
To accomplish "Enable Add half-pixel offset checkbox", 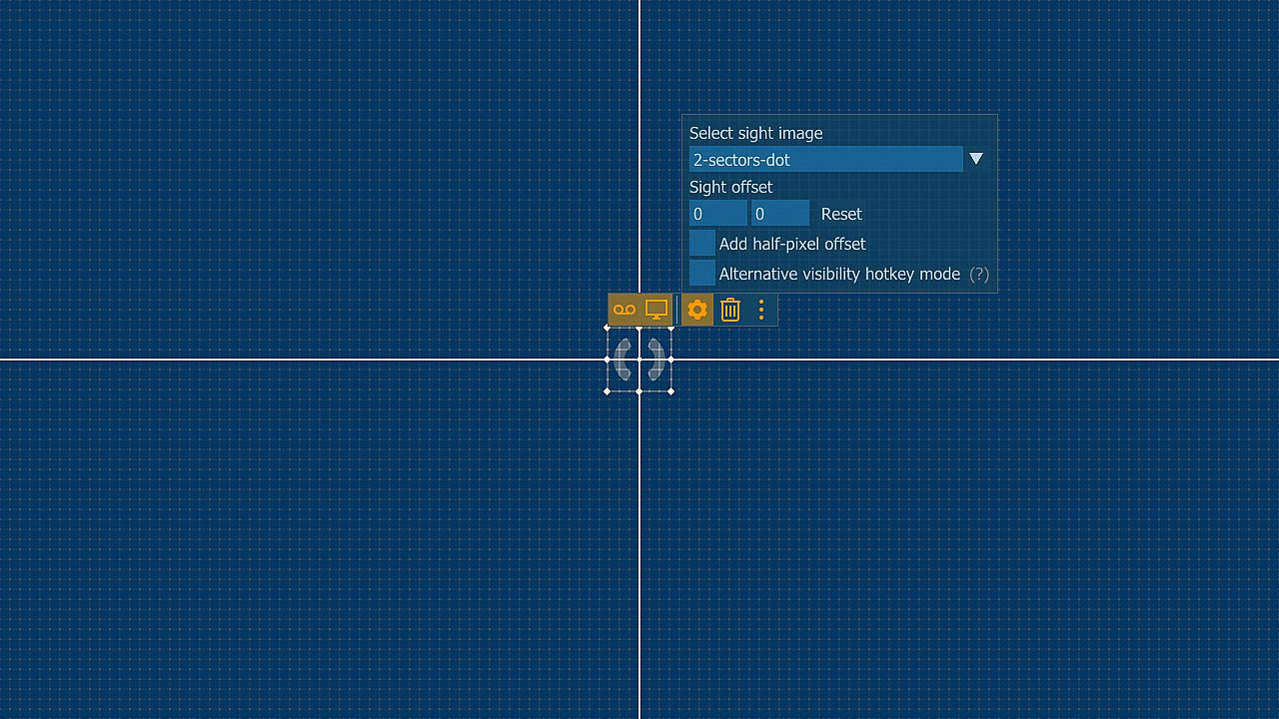I will coord(702,244).
